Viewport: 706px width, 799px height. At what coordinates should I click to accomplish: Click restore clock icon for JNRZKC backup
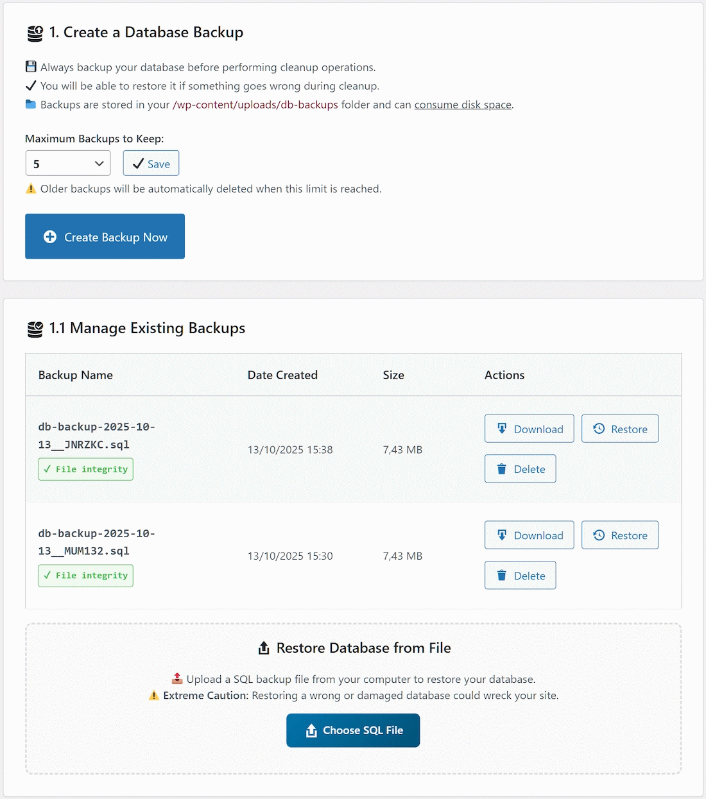[x=599, y=429]
